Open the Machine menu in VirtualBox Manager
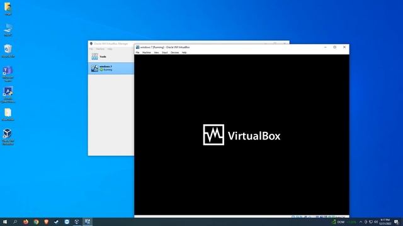This screenshot has height=226, width=403. tap(100, 49)
